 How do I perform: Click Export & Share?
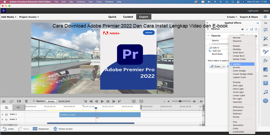click(249, 17)
